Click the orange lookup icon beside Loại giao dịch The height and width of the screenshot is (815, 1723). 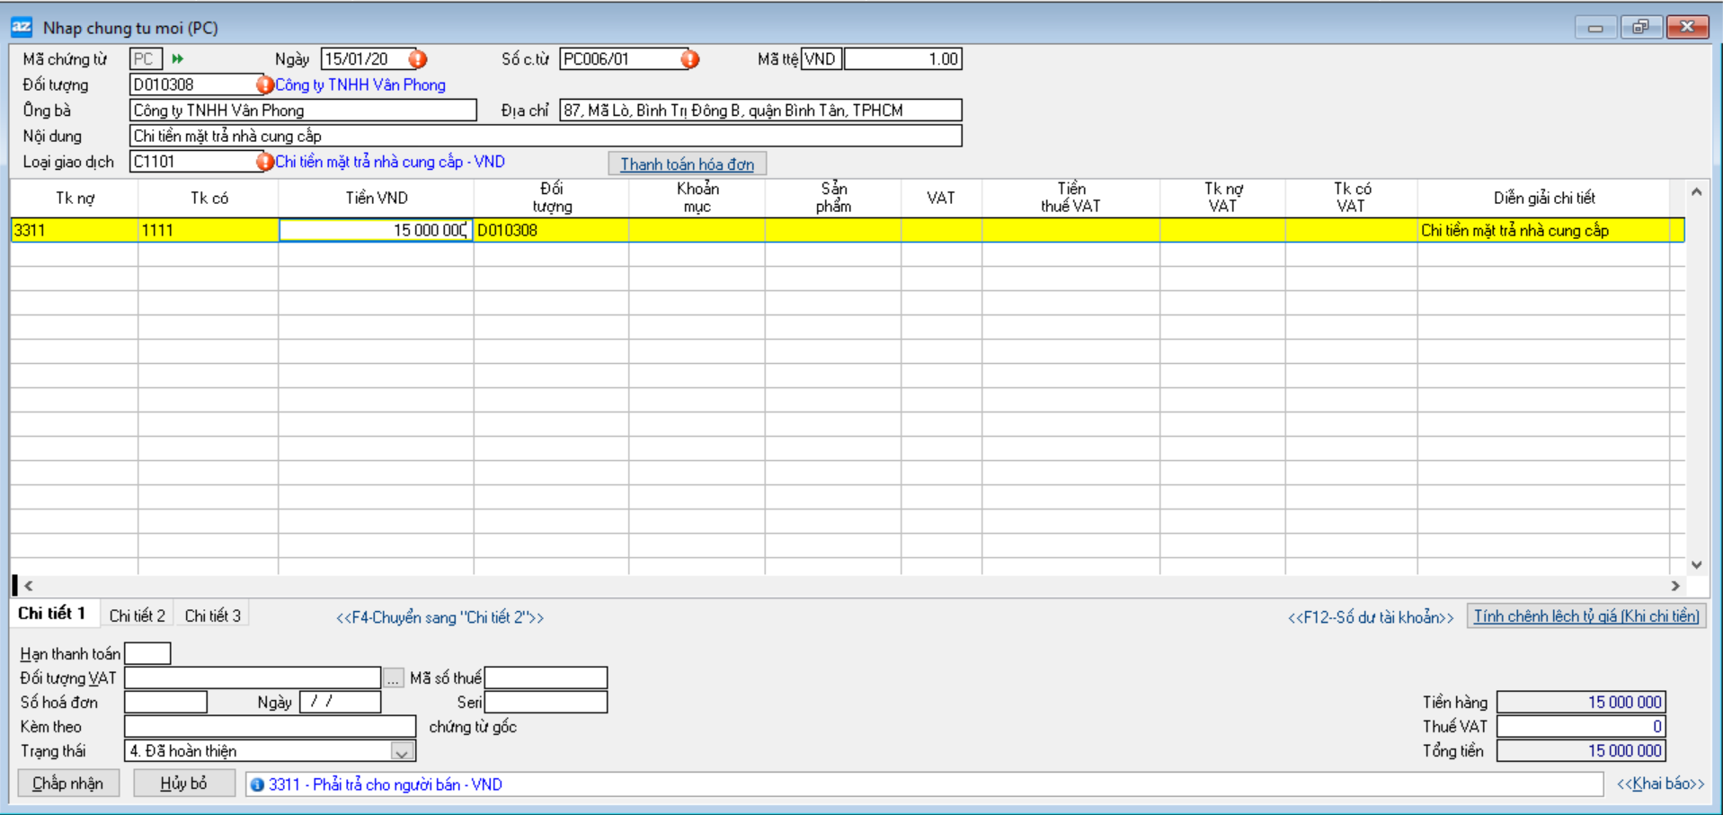pyautogui.click(x=264, y=162)
